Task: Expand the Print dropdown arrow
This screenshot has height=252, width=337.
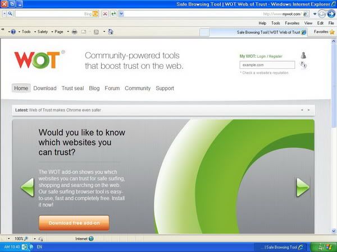Action: [68, 32]
